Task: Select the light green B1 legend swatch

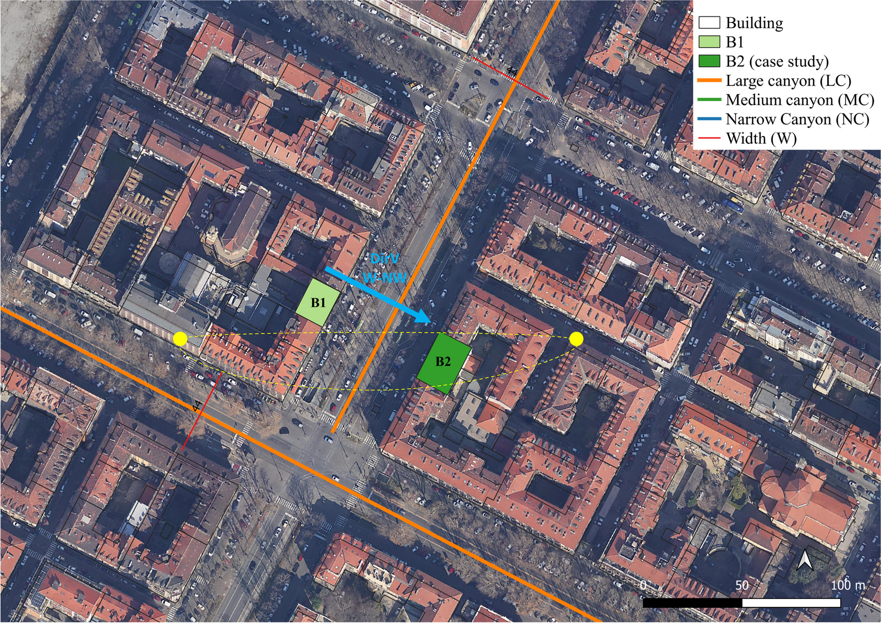Action: pos(710,42)
